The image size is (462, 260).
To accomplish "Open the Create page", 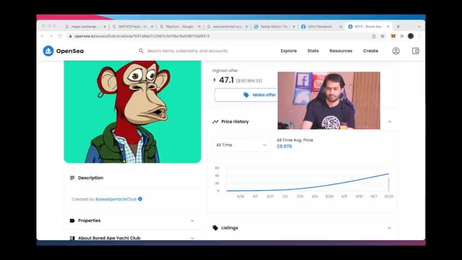I will click(x=371, y=51).
